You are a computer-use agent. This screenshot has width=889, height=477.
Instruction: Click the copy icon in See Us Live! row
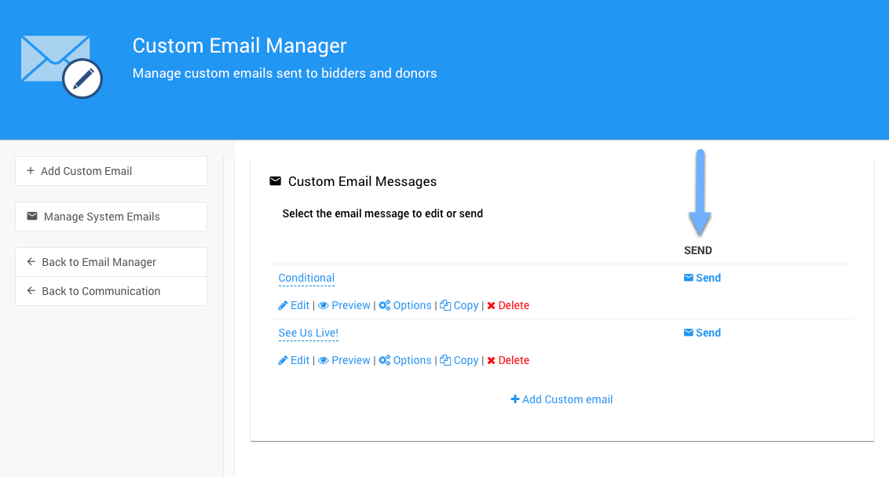[445, 360]
